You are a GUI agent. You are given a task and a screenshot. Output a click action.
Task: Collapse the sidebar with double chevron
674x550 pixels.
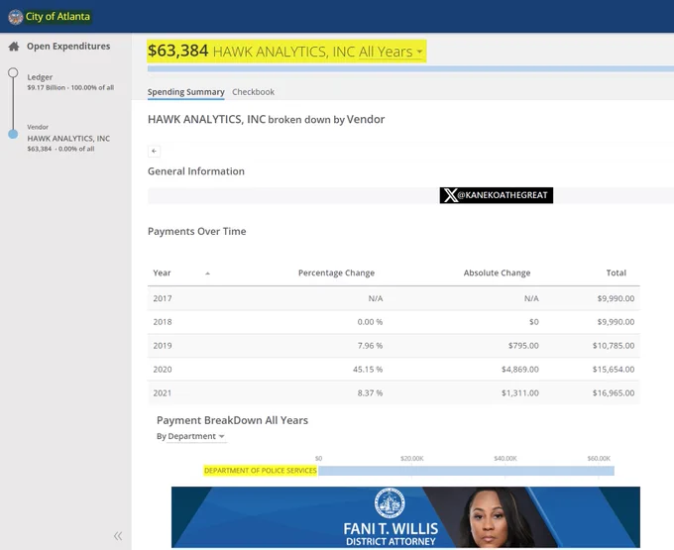118,536
